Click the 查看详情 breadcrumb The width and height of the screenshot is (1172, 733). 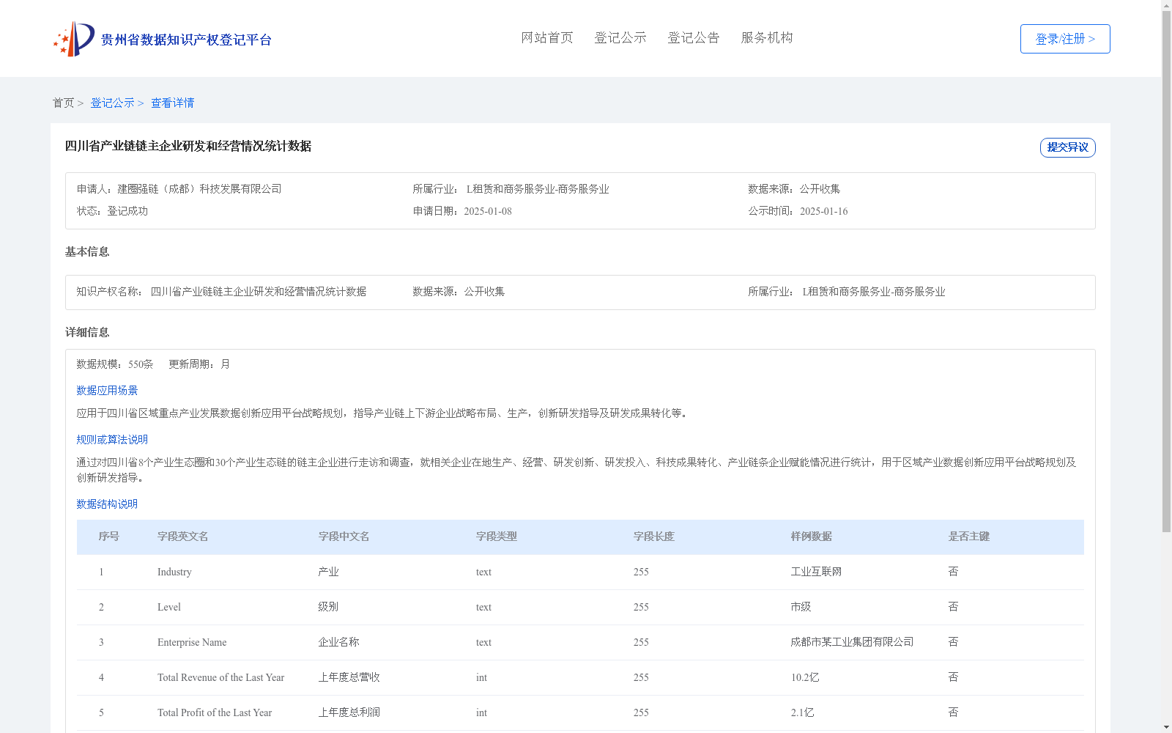coord(173,103)
